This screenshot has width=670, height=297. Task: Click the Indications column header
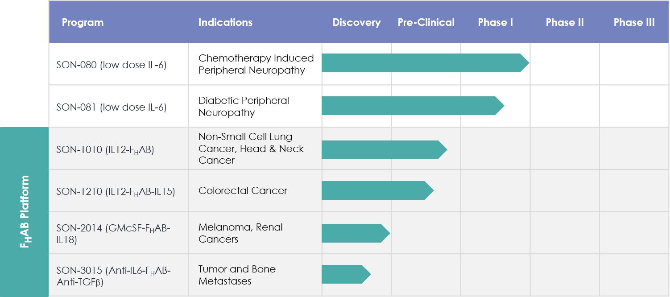pyautogui.click(x=225, y=22)
